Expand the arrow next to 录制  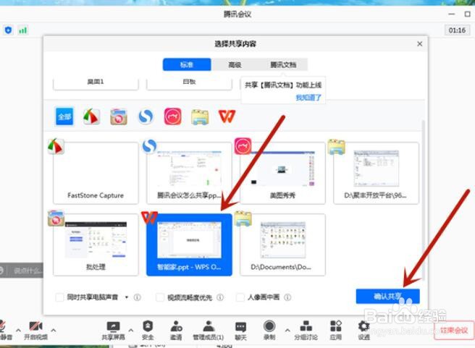(x=287, y=330)
